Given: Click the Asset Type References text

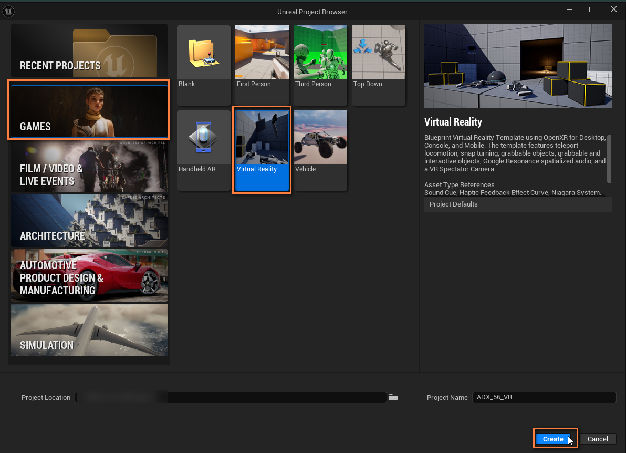Looking at the screenshot, I should pos(460,184).
